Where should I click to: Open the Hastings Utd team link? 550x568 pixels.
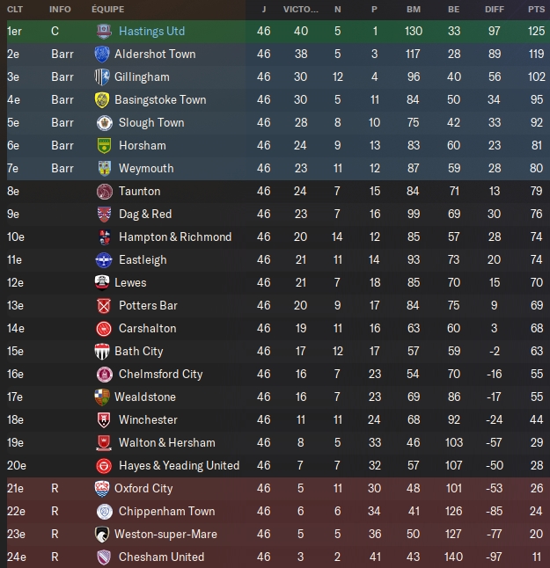151,31
